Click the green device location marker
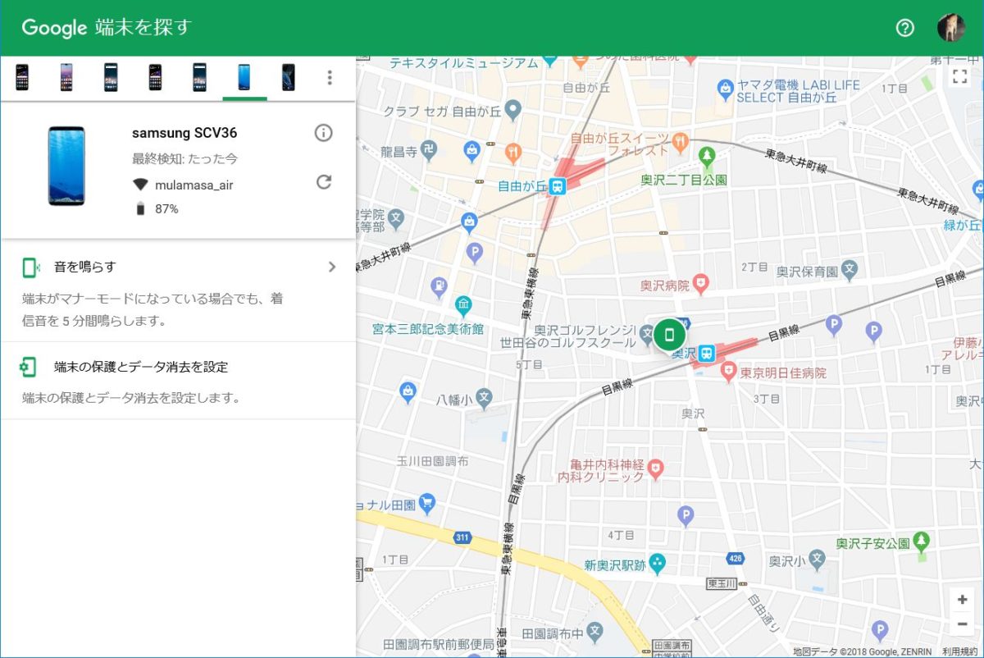This screenshot has height=658, width=984. coord(670,335)
